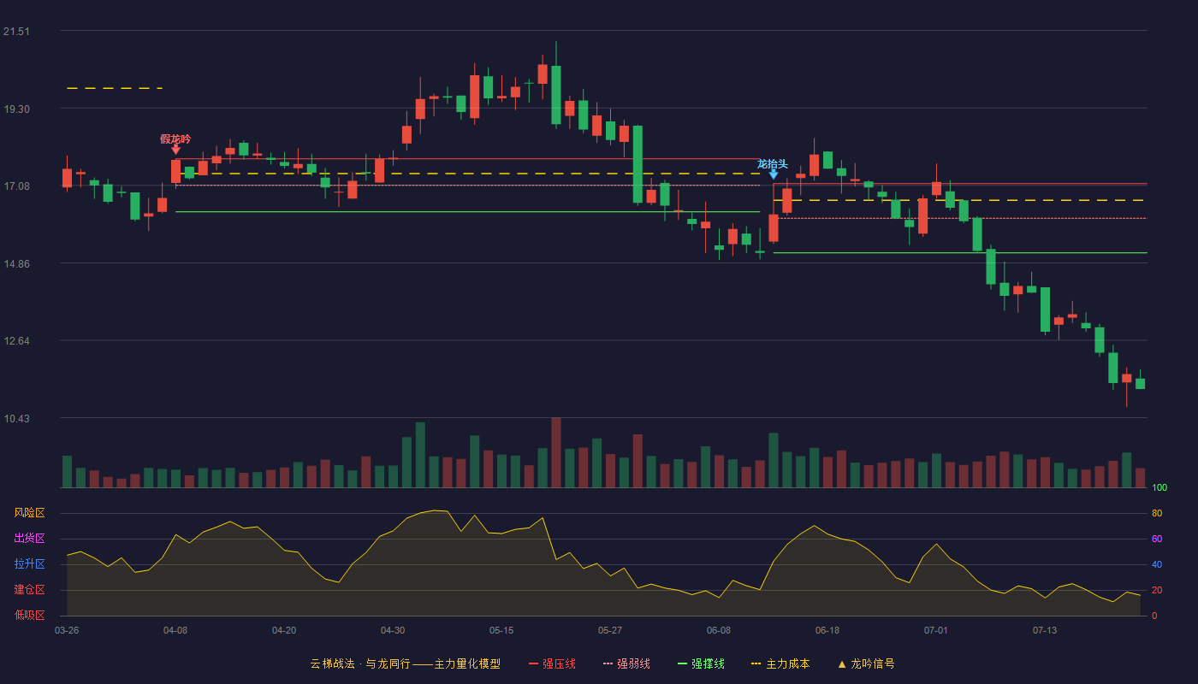Click the 07-01 date axis label
1198x684 pixels.
(x=936, y=630)
